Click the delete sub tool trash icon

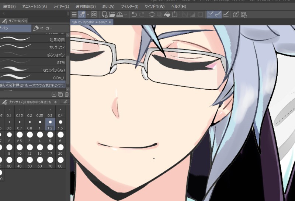tap(67, 94)
